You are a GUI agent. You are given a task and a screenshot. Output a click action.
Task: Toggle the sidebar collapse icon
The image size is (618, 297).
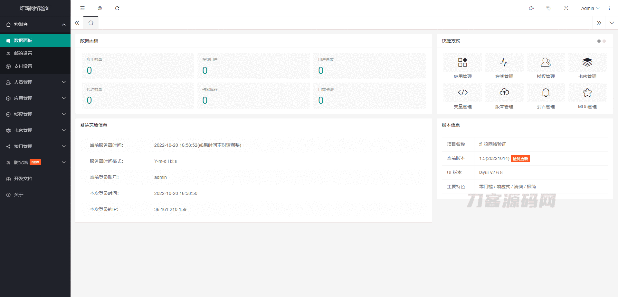pyautogui.click(x=82, y=8)
